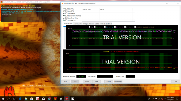Enable the Stress local disks checkbox
The image size is (181, 101).
66,18
